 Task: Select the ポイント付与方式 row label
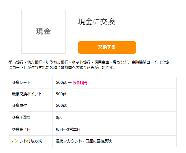[27, 141]
